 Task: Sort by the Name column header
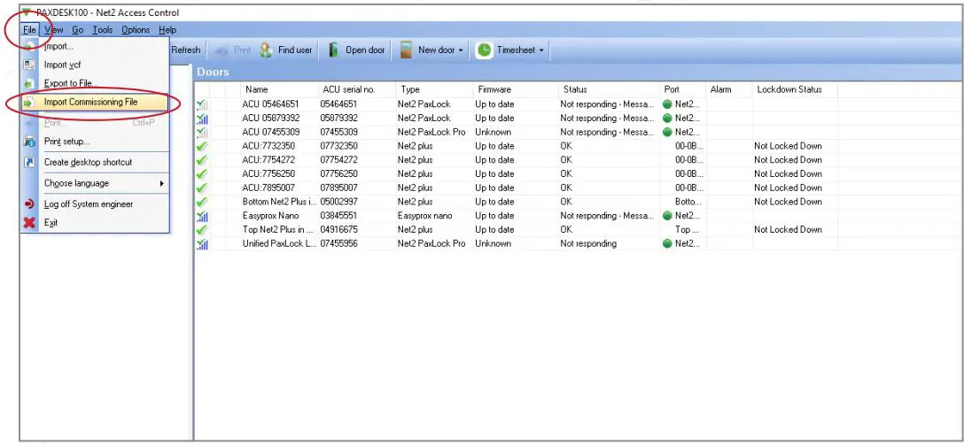pos(278,89)
